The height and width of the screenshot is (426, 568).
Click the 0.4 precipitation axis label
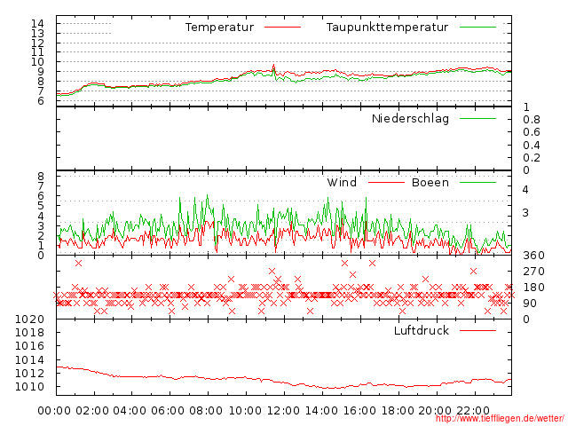click(532, 146)
